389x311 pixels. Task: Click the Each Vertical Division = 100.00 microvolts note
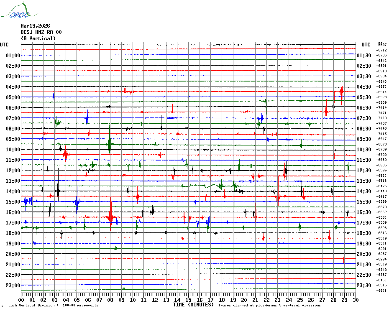pyautogui.click(x=54, y=305)
